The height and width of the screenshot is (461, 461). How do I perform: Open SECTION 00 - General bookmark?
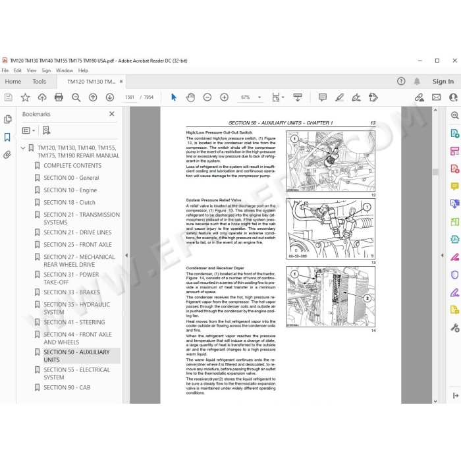71,178
